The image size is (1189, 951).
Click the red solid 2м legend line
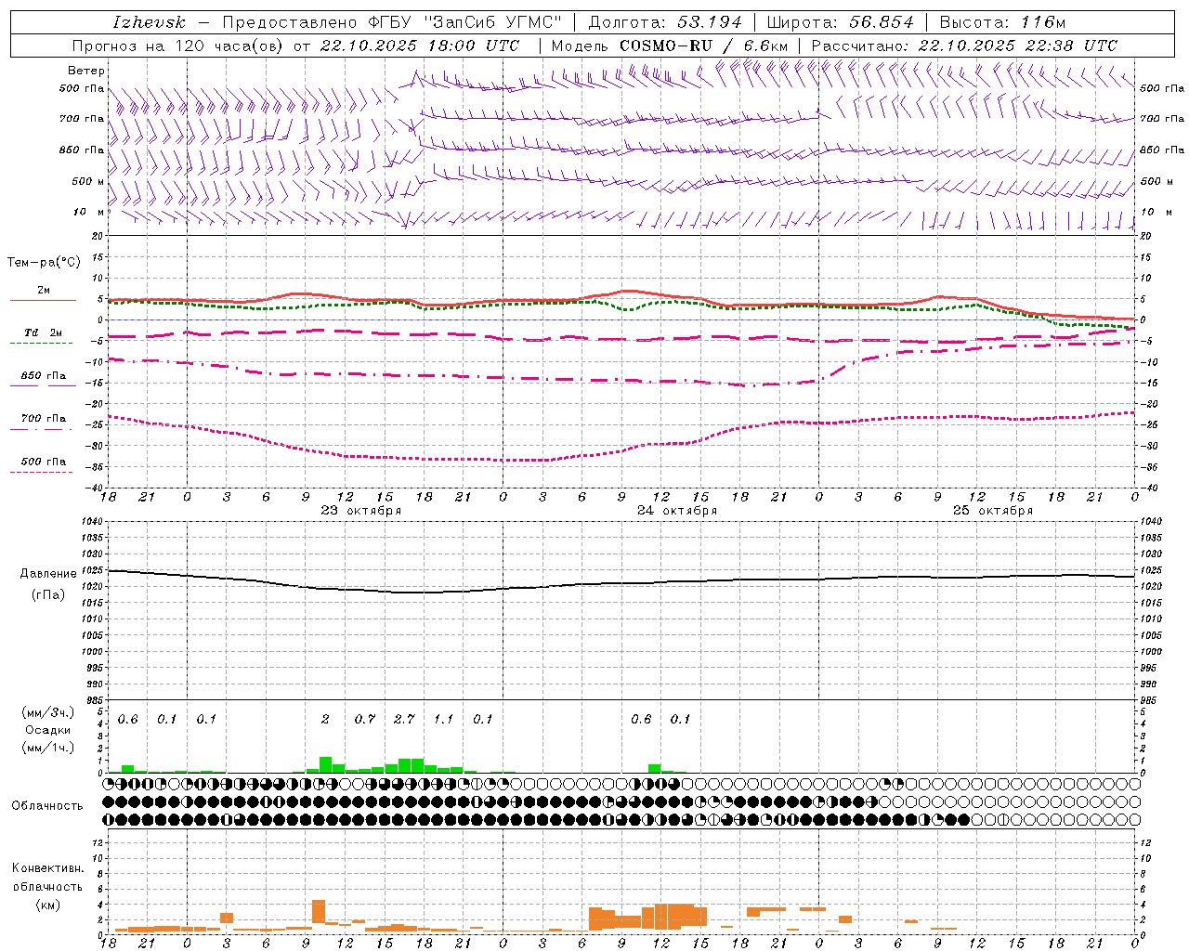pyautogui.click(x=43, y=300)
